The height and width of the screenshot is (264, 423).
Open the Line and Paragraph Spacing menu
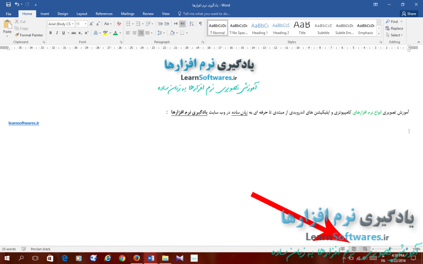click(161, 33)
